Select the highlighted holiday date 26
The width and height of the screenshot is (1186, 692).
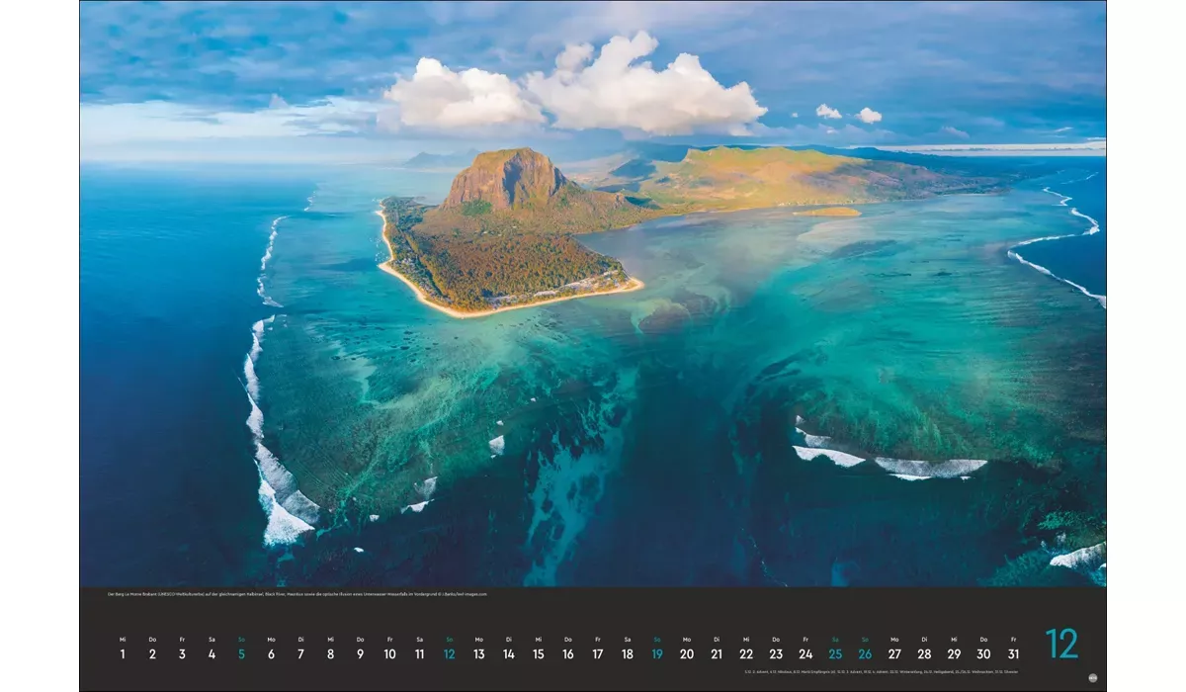[x=865, y=653]
